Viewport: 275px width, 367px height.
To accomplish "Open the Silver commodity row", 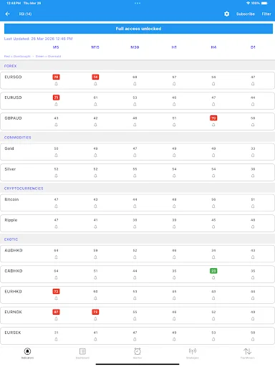I will point(137,173).
